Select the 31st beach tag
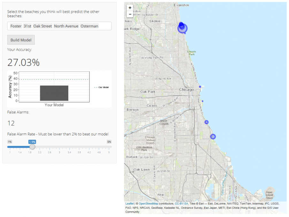Screen dimensions: 289x217 tap(27, 26)
